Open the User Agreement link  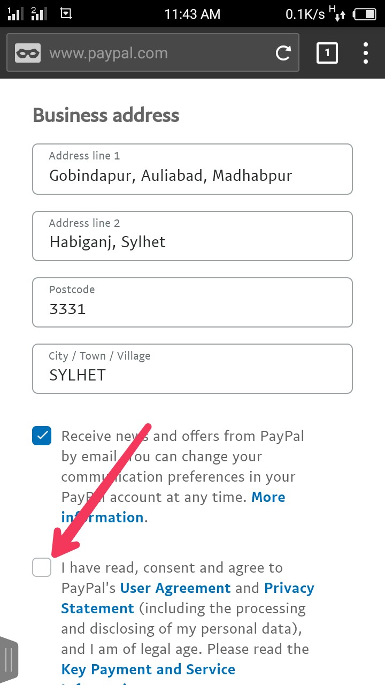click(x=175, y=588)
